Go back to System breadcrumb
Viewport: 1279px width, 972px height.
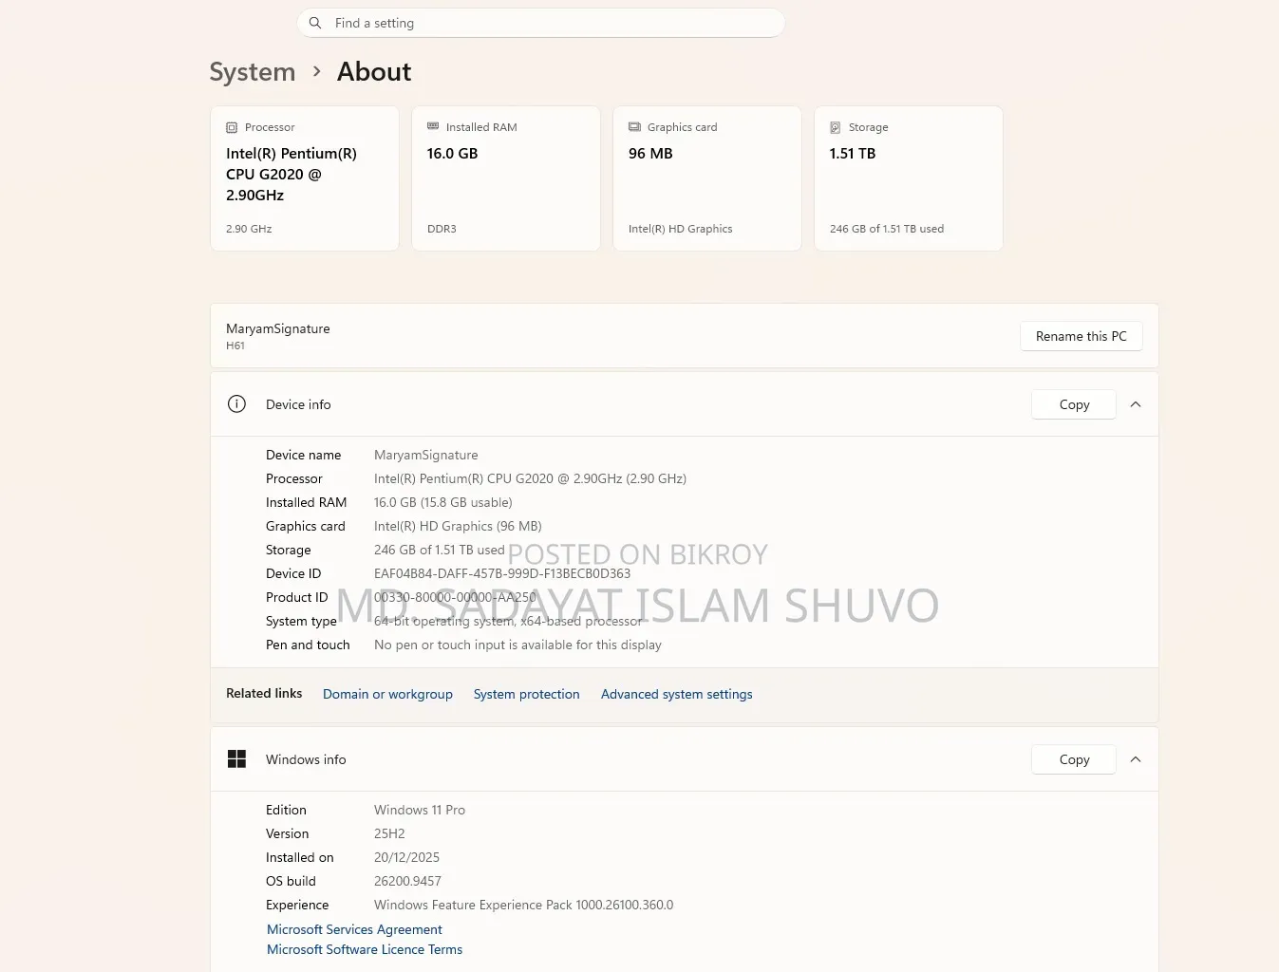point(253,72)
